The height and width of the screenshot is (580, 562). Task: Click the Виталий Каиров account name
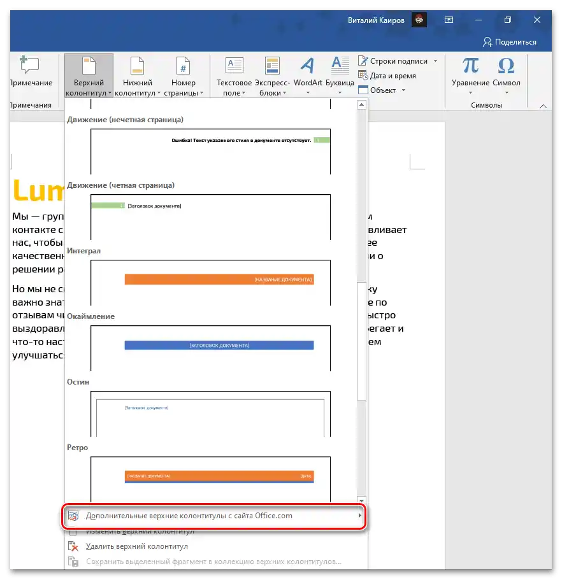point(376,20)
